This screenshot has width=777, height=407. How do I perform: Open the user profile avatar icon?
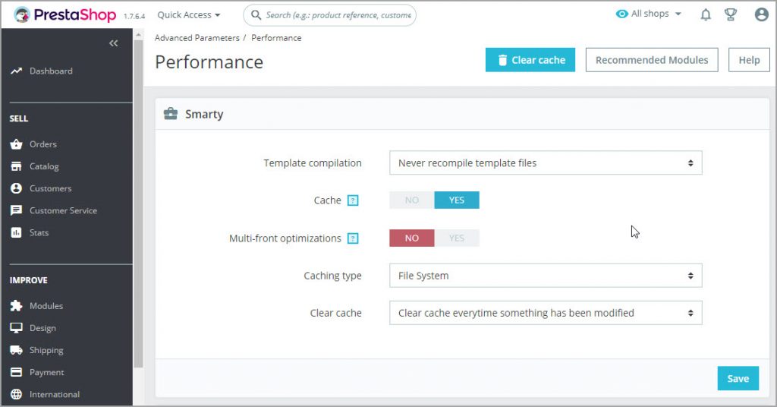pos(761,14)
